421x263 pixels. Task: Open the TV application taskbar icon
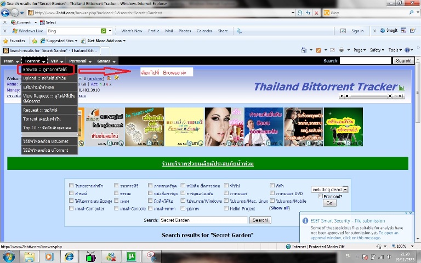[91, 257]
